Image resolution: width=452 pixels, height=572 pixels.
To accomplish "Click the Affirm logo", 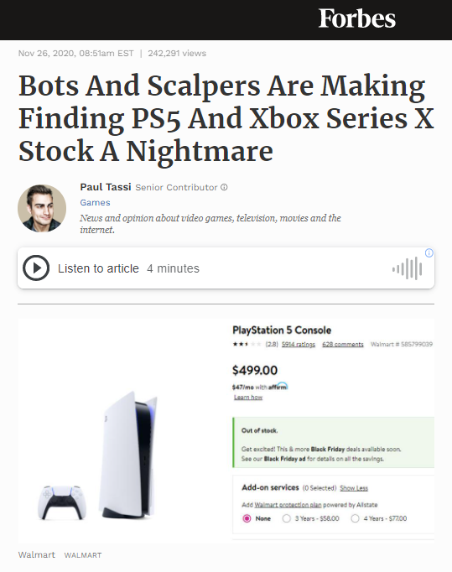I will [x=278, y=387].
